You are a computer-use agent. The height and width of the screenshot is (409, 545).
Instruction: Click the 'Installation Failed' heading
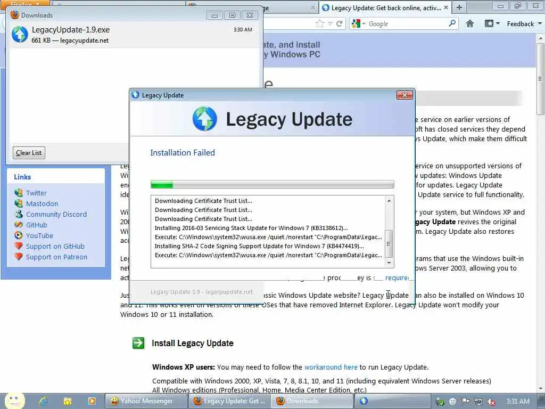pyautogui.click(x=183, y=153)
